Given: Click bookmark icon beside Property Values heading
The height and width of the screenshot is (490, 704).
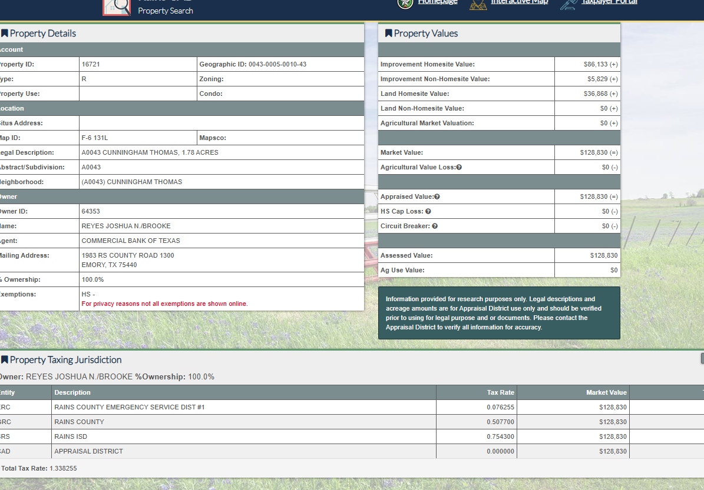Looking at the screenshot, I should click(x=388, y=34).
